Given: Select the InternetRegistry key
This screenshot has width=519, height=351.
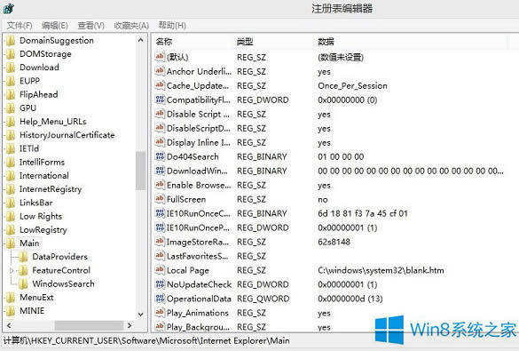Looking at the screenshot, I should pyautogui.click(x=51, y=189).
